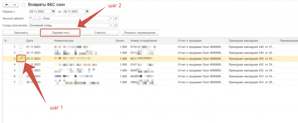The height and width of the screenshot is (123, 298).
Task: Enable the checkbox for row 2
Action: [21, 53]
